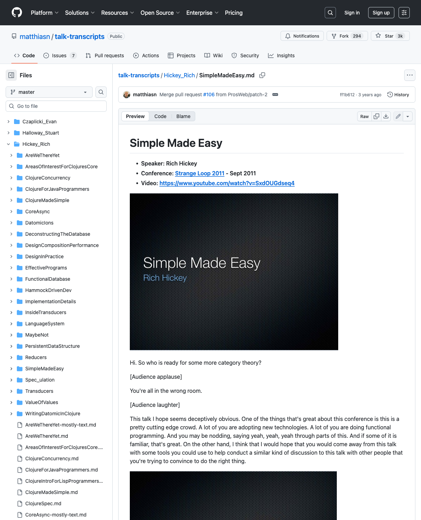The height and width of the screenshot is (520, 421).
Task: Click the pencil edit file icon
Action: pyautogui.click(x=398, y=116)
